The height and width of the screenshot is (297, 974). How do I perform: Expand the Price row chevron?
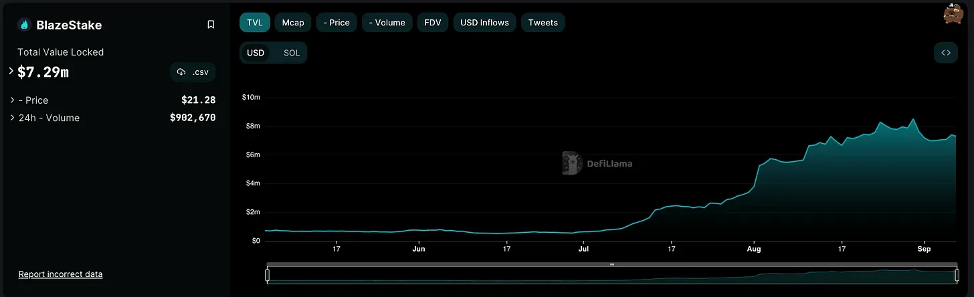[13, 100]
